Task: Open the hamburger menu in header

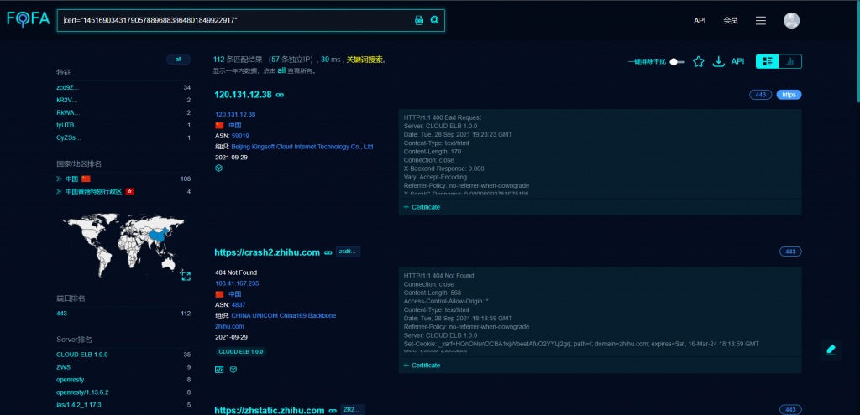Action: [761, 20]
